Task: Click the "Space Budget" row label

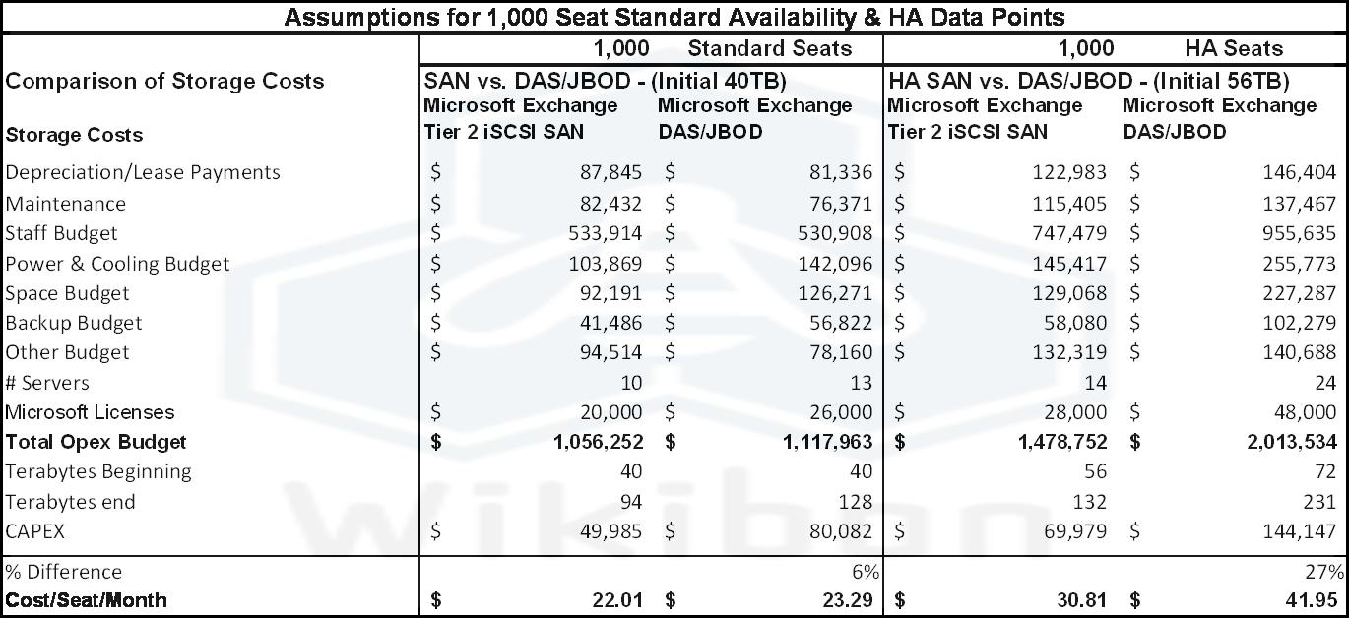Action: point(67,293)
